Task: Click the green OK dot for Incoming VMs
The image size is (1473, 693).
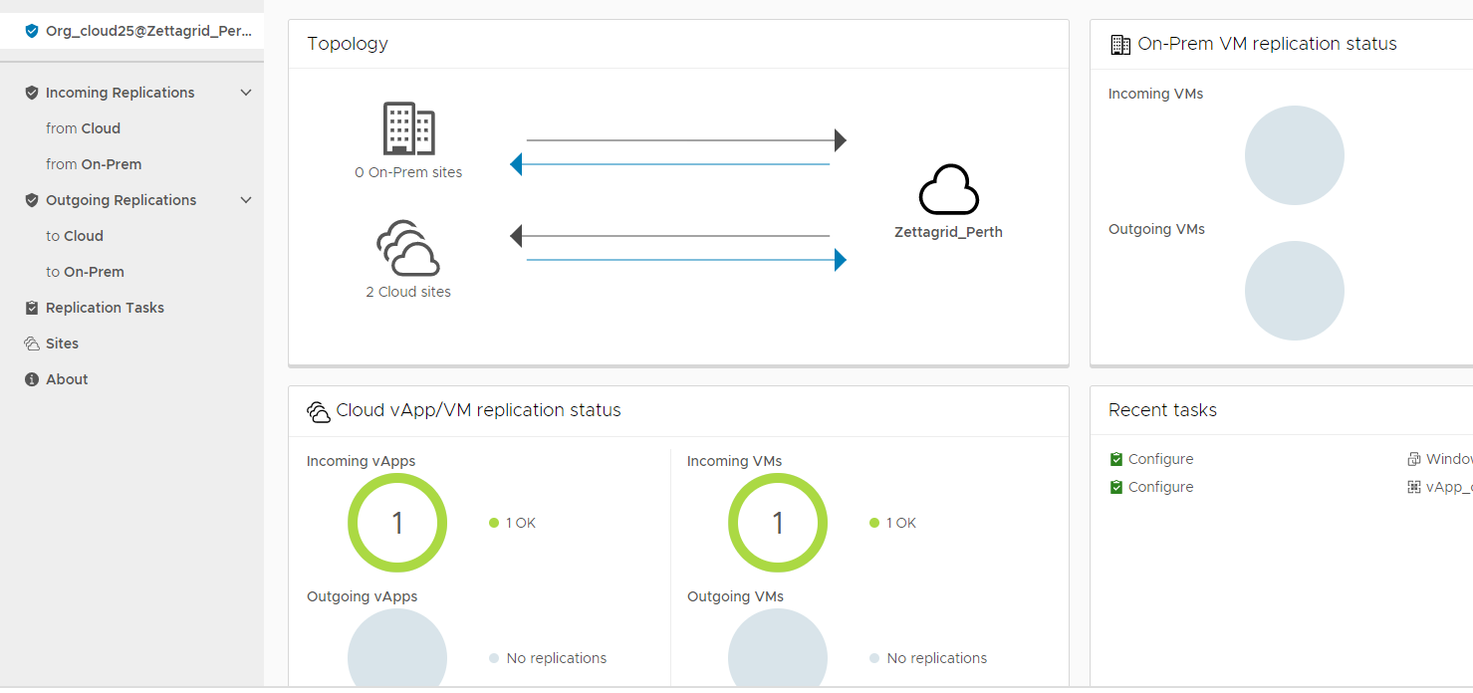Action: coord(874,523)
